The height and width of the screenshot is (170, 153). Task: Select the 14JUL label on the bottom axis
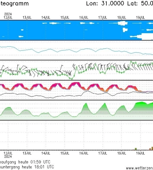click(46, 153)
